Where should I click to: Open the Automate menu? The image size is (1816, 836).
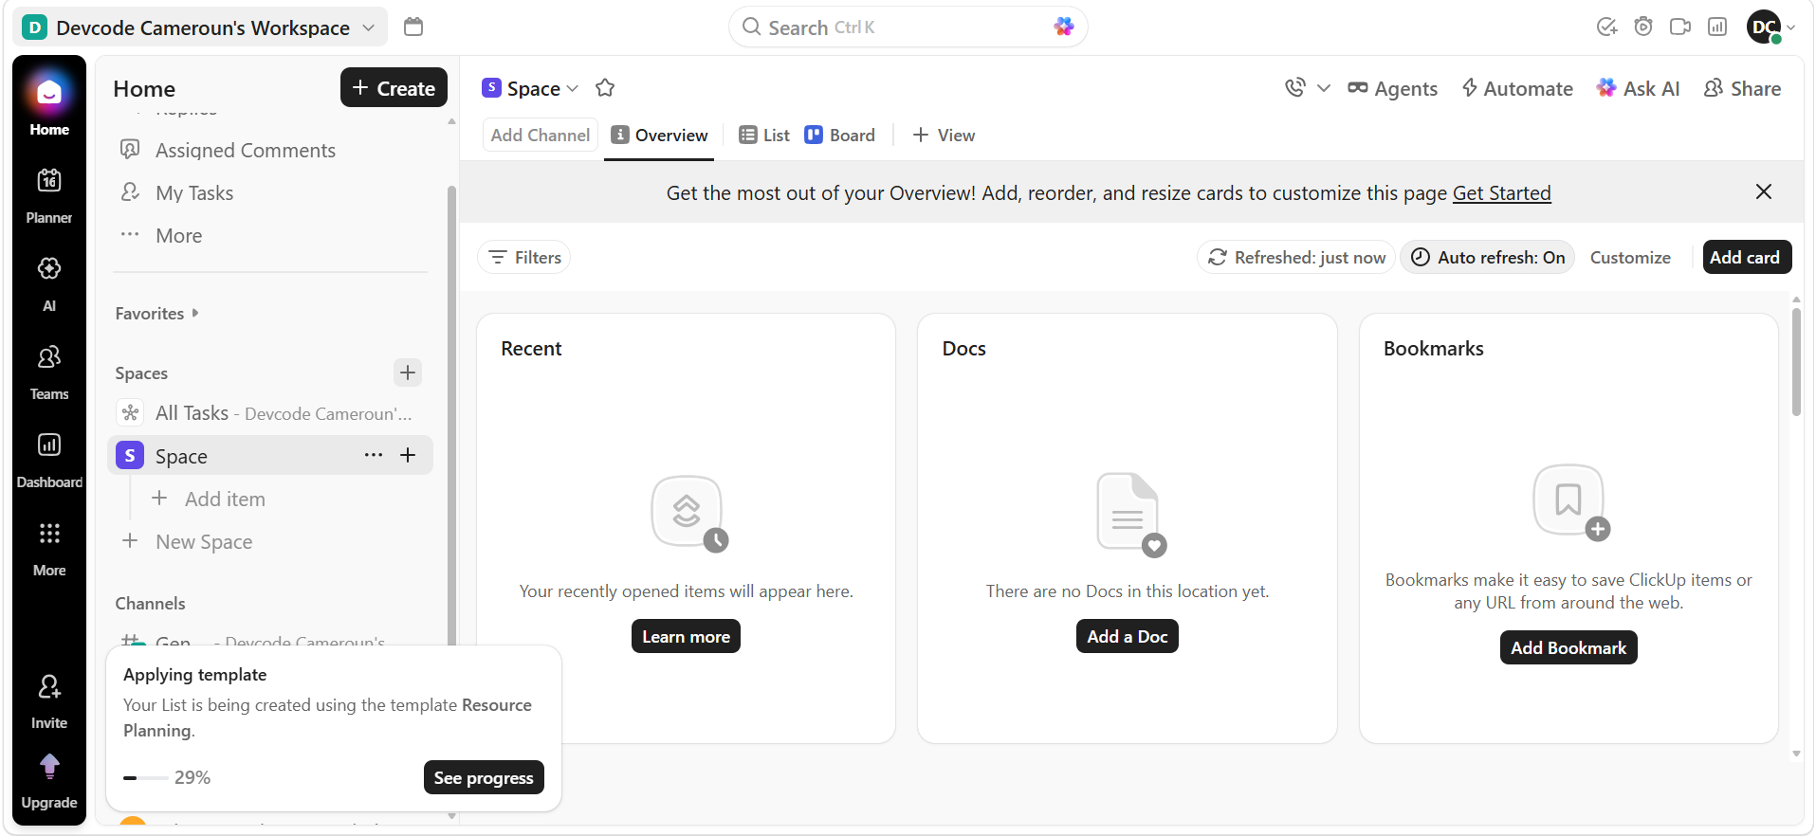click(1517, 88)
